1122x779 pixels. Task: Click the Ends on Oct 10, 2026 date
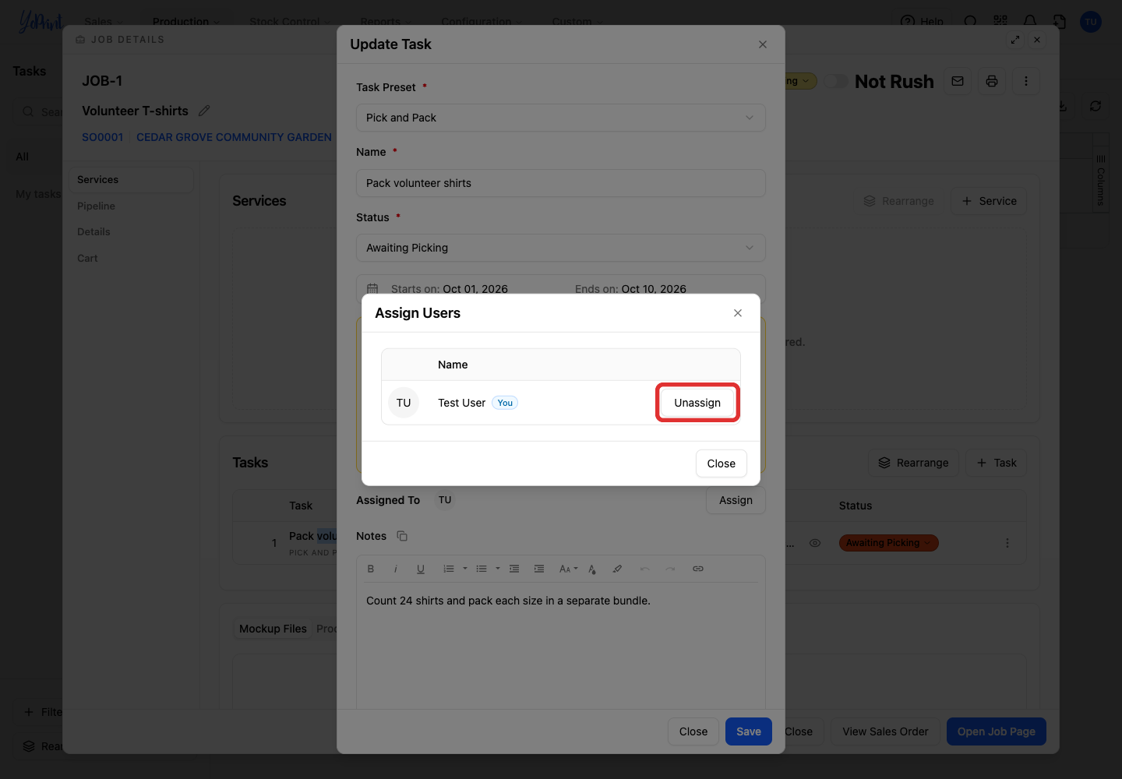click(x=630, y=289)
